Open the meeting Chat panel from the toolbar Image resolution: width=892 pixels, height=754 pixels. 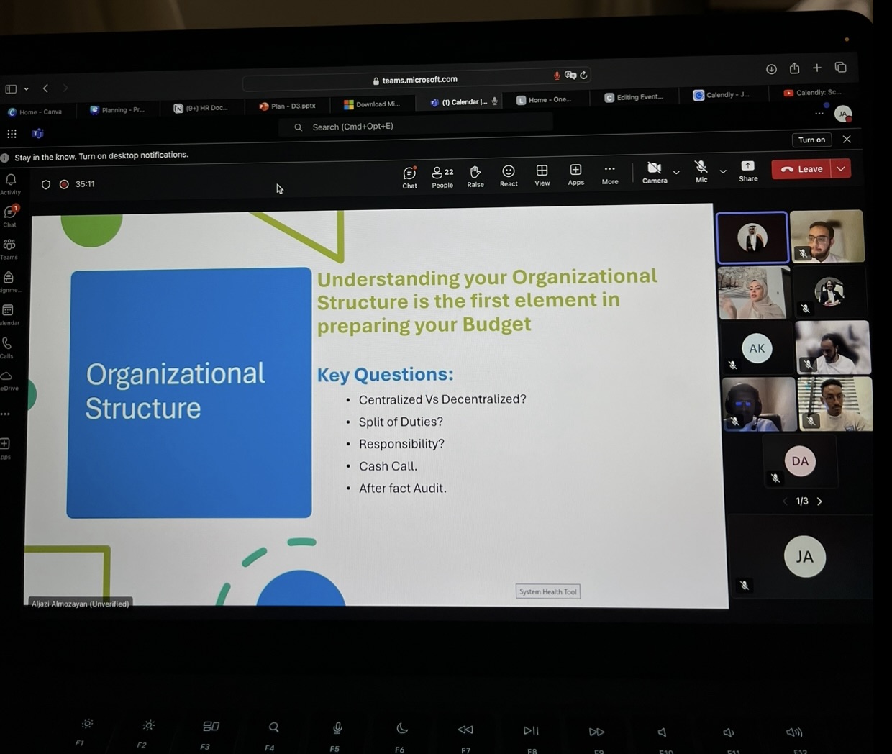pyautogui.click(x=409, y=177)
